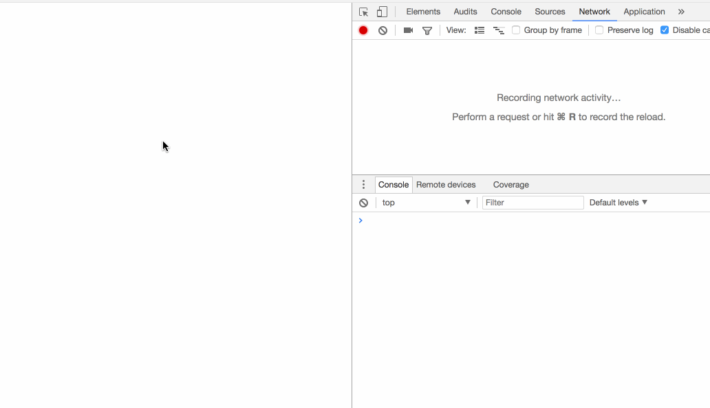Switch to the Sources panel
710x408 pixels.
(550, 11)
